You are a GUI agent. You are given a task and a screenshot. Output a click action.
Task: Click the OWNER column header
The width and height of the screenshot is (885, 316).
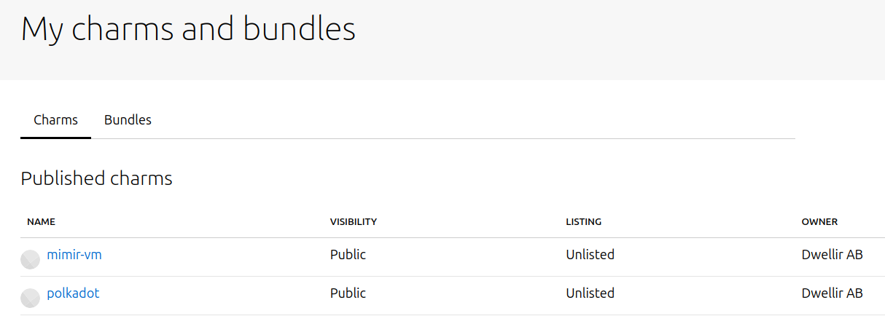point(819,222)
